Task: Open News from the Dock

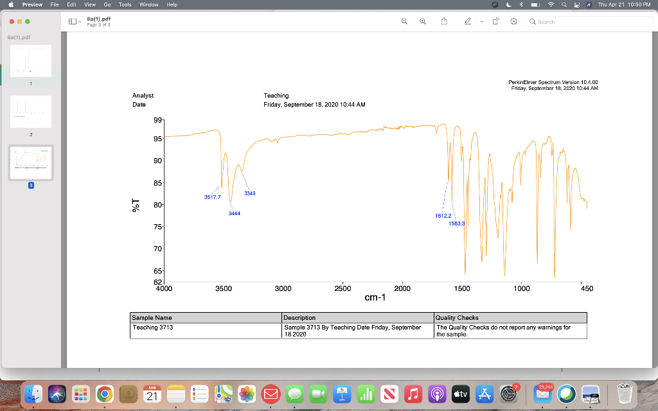Action: (x=389, y=394)
